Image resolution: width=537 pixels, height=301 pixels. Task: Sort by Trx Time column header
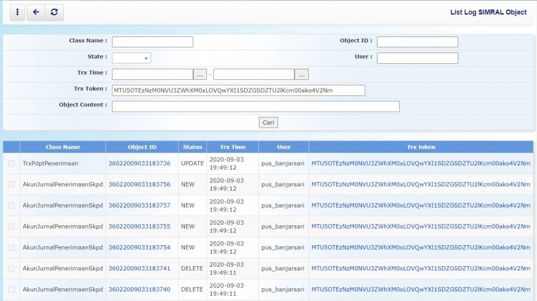click(233, 147)
